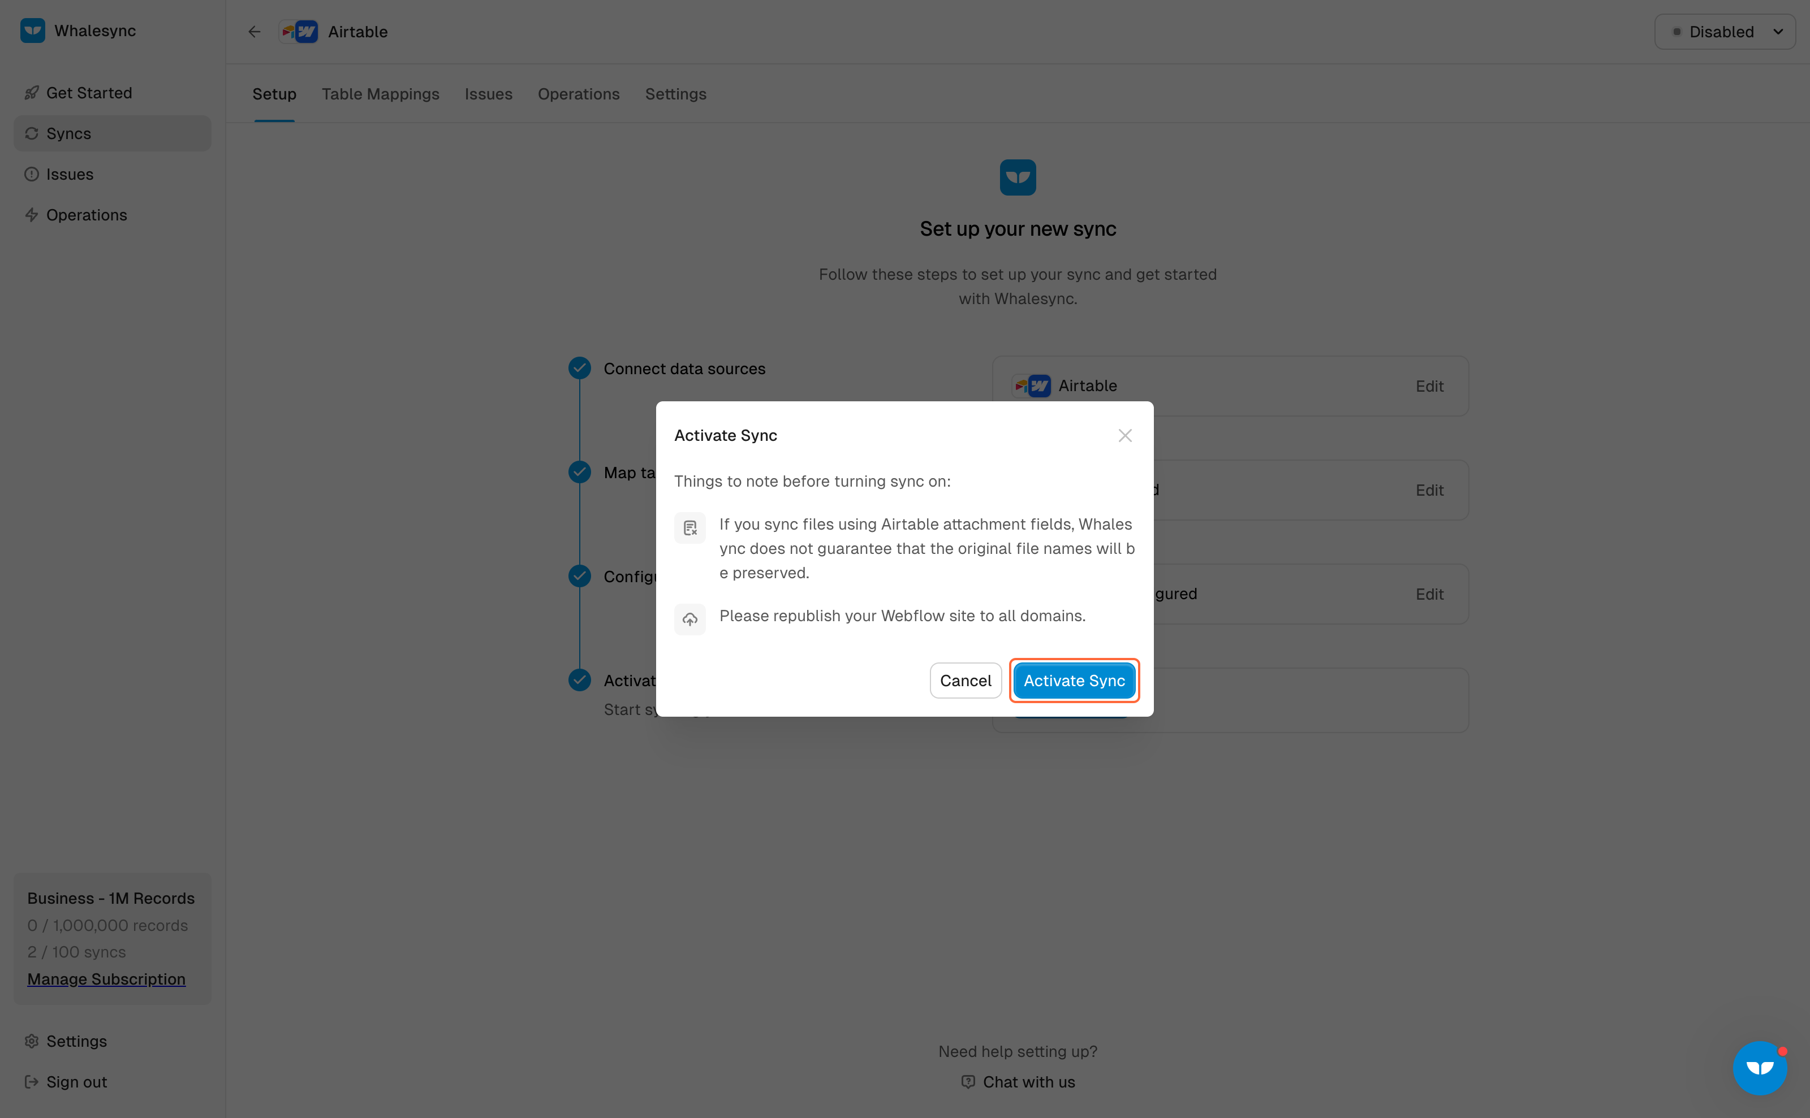Go to Get Started in sidebar
The width and height of the screenshot is (1810, 1118).
tap(113, 93)
